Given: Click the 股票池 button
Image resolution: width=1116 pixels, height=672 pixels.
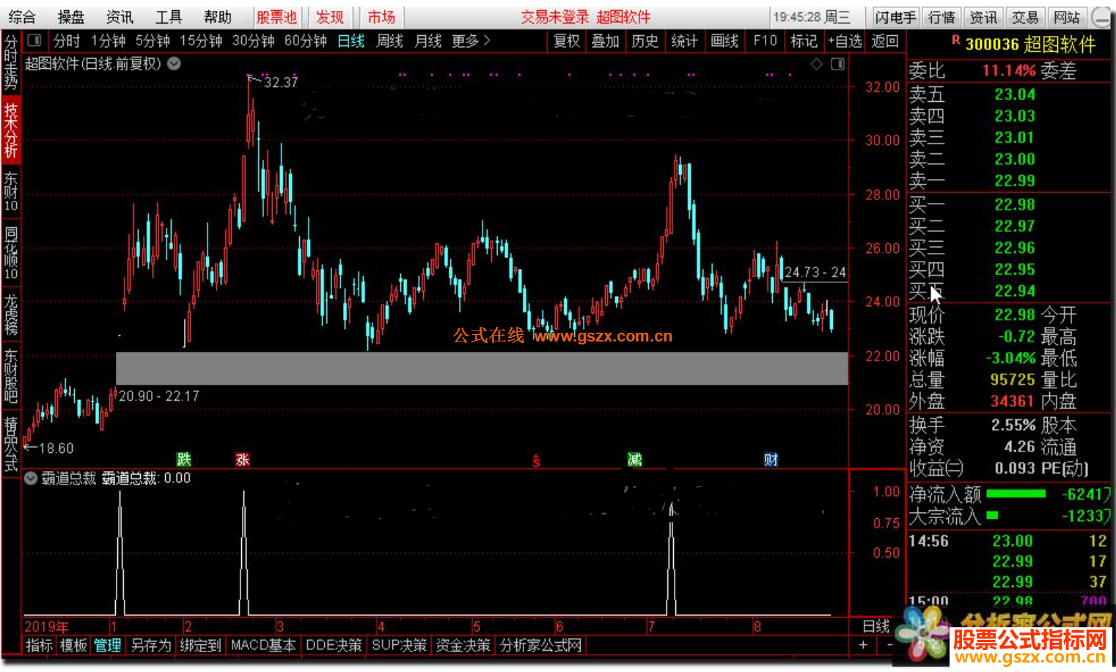Looking at the screenshot, I should pyautogui.click(x=276, y=17).
